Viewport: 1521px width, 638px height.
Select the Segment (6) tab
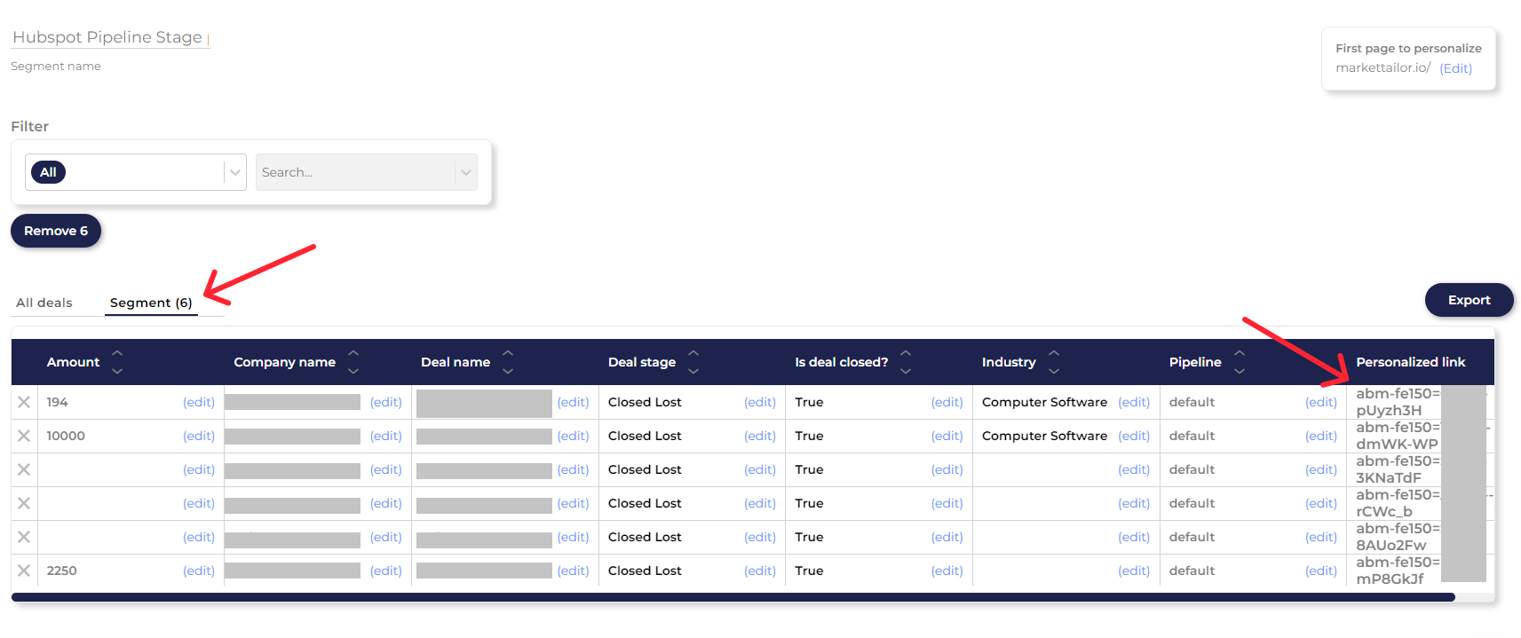(151, 303)
